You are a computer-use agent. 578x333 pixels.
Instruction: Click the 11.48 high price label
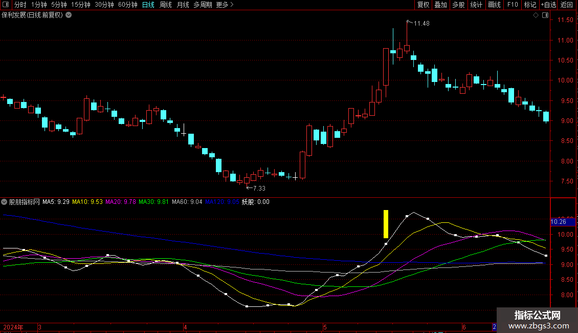point(421,24)
